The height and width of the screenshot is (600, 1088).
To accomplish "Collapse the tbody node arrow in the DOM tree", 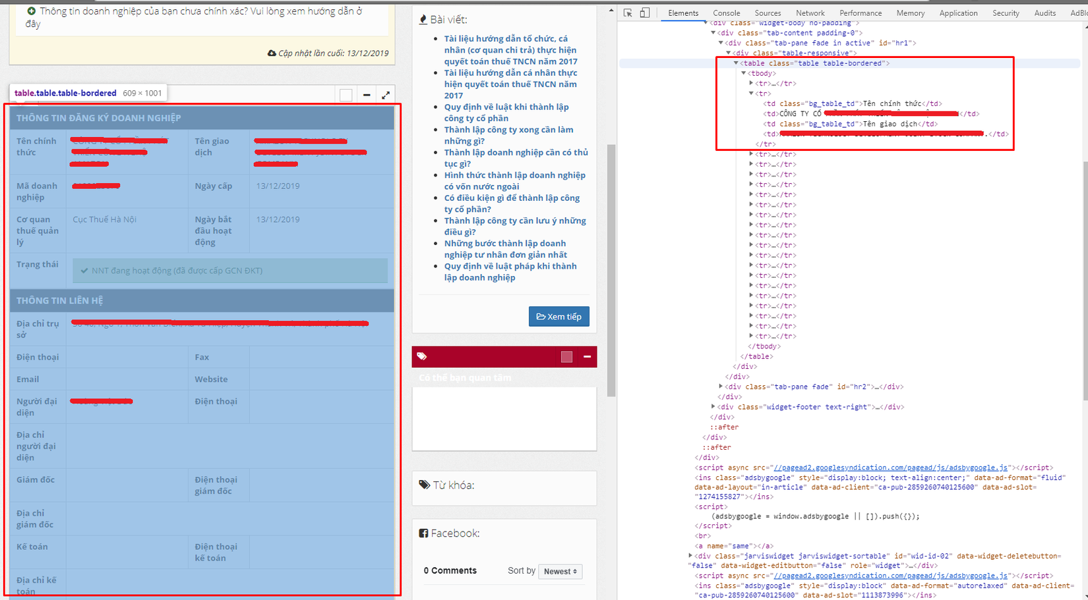I will (x=744, y=73).
